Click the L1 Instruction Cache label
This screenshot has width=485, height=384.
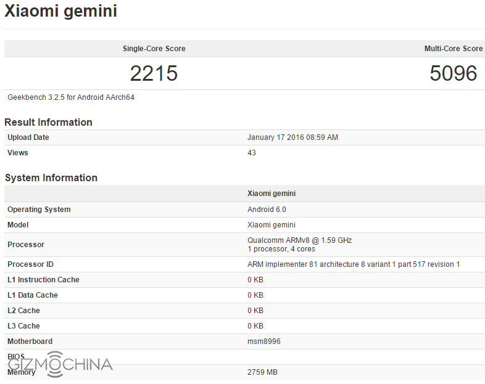pyautogui.click(x=43, y=280)
